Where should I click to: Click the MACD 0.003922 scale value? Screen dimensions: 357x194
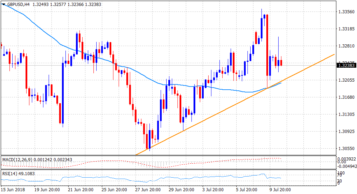(x=347, y=158)
